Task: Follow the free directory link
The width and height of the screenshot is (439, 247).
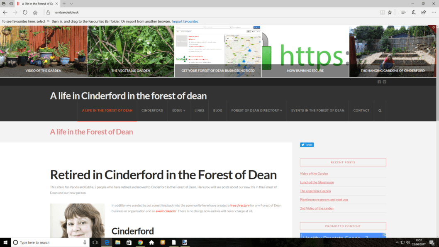Action: (240, 205)
